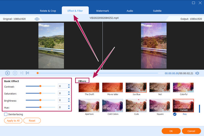Click the playback progress handle
Screen dimensions: 204x136
point(38,73)
